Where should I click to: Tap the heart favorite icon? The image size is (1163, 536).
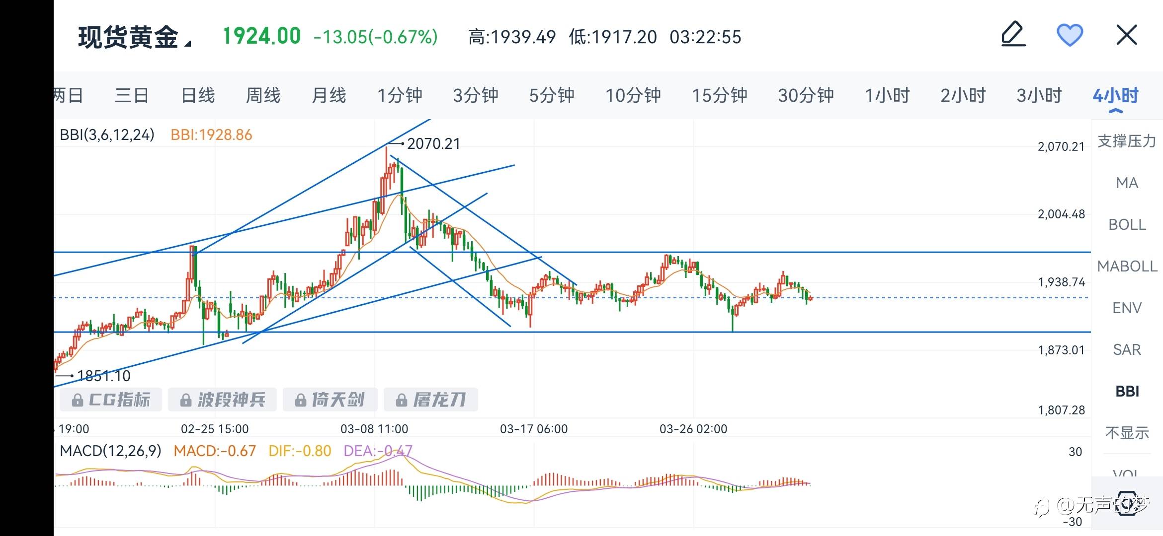point(1070,35)
